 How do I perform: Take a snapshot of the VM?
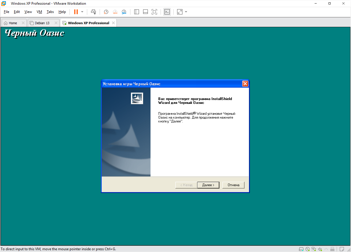click(x=106, y=12)
